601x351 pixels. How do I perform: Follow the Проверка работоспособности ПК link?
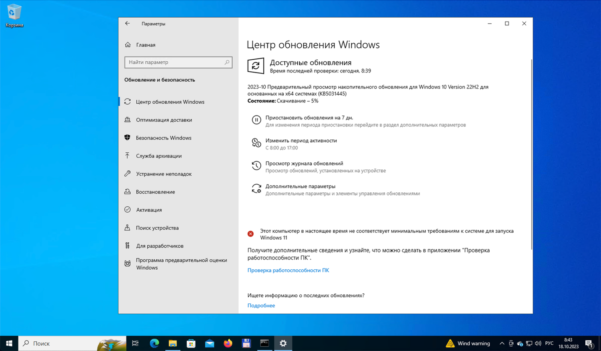288,270
